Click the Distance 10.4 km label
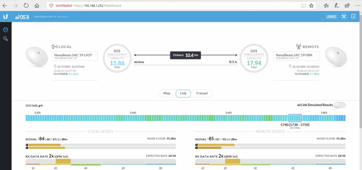This screenshot has width=362, height=170. tap(185, 55)
